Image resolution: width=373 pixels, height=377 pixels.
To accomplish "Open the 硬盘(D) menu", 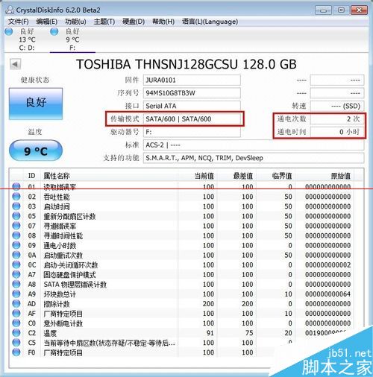I will pos(134,22).
